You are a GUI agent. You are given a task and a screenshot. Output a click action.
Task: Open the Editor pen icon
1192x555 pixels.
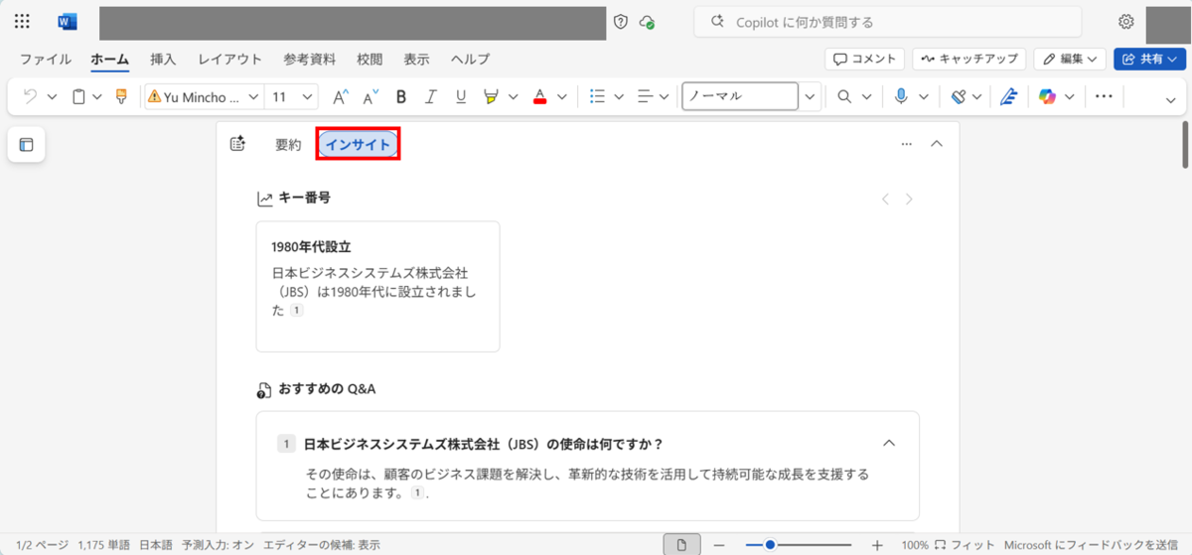tap(1009, 96)
